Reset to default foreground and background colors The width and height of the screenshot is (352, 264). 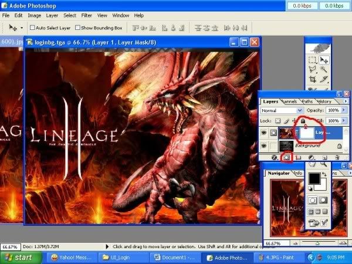click(310, 188)
